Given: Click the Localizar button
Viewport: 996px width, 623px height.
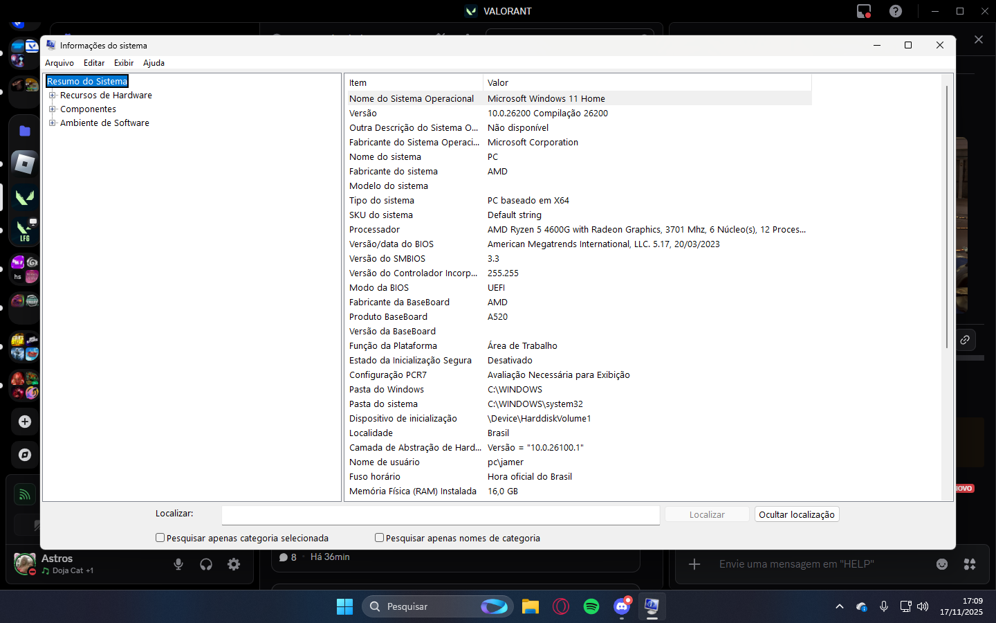Looking at the screenshot, I should click(x=707, y=514).
